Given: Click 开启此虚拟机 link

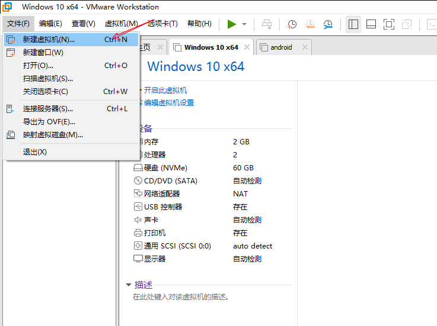Looking at the screenshot, I should pyautogui.click(x=165, y=91).
